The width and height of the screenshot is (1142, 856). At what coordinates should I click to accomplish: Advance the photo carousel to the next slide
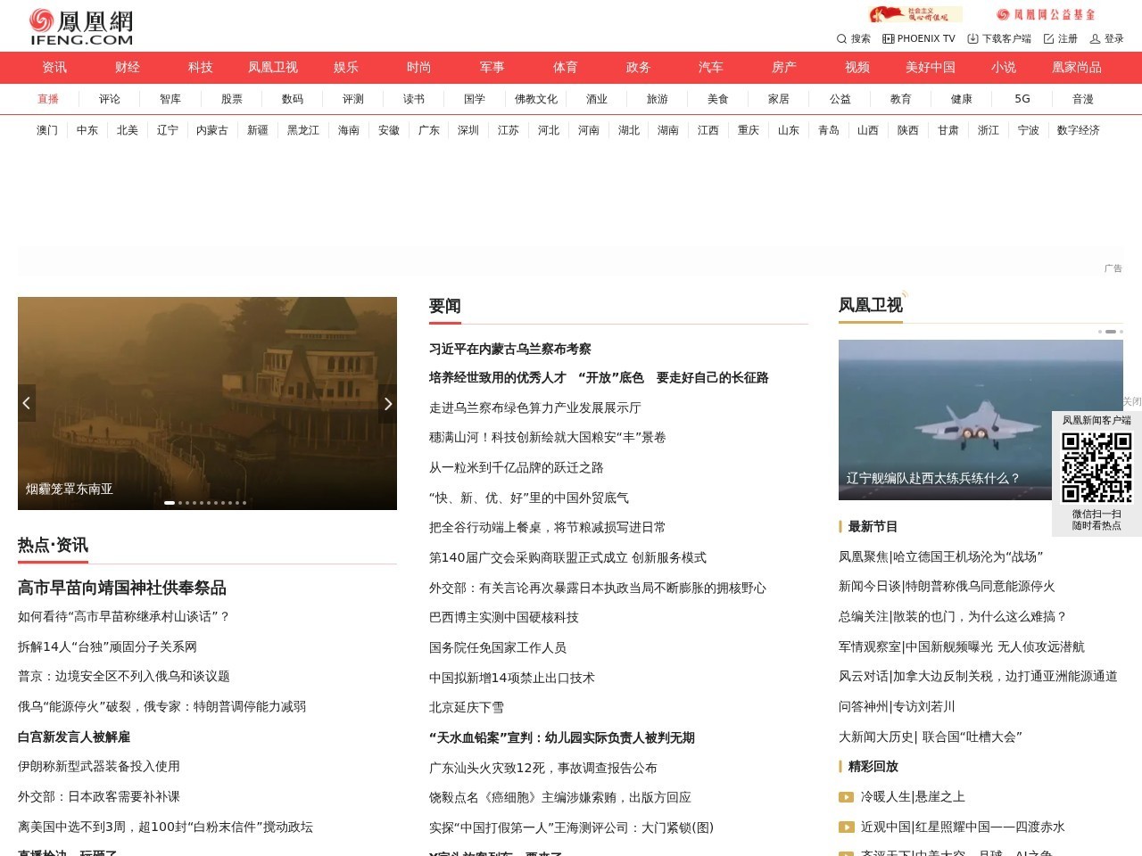point(387,403)
